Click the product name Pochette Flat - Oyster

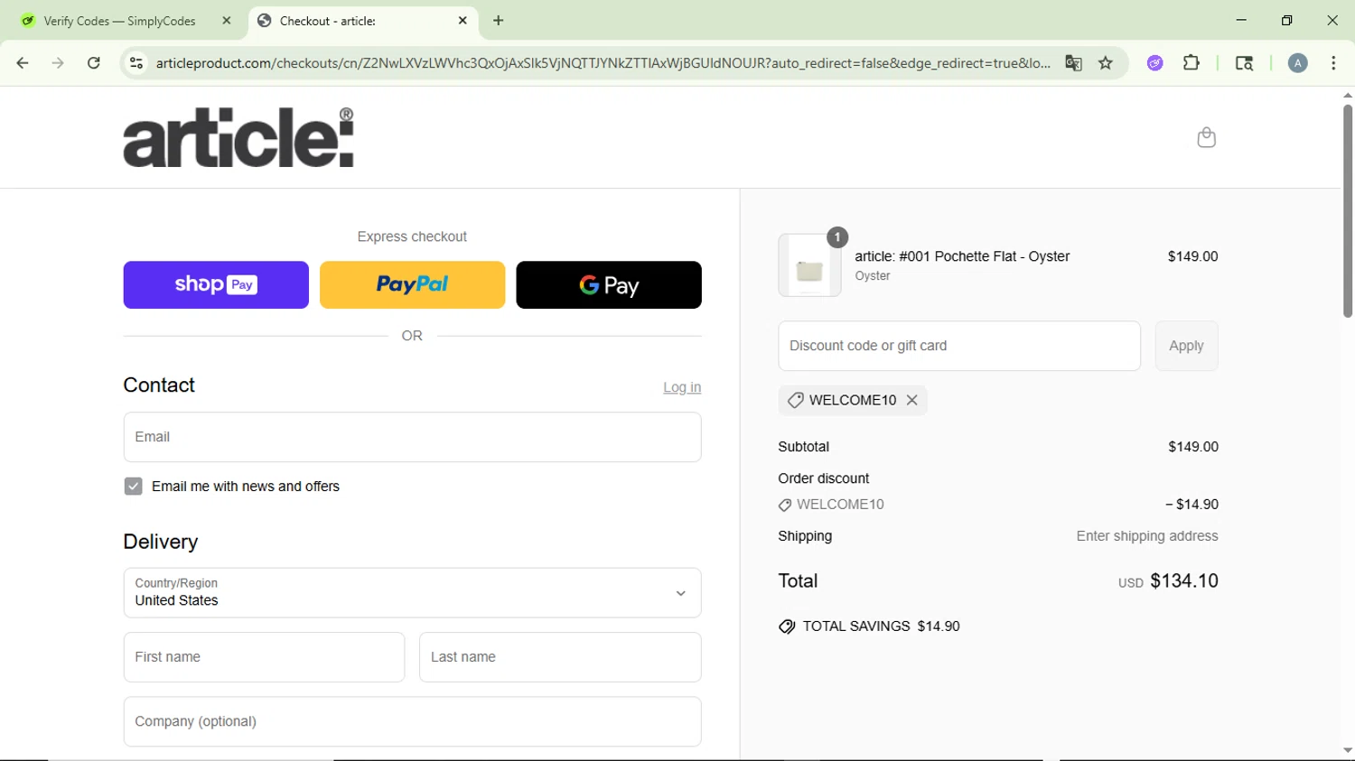pyautogui.click(x=962, y=256)
